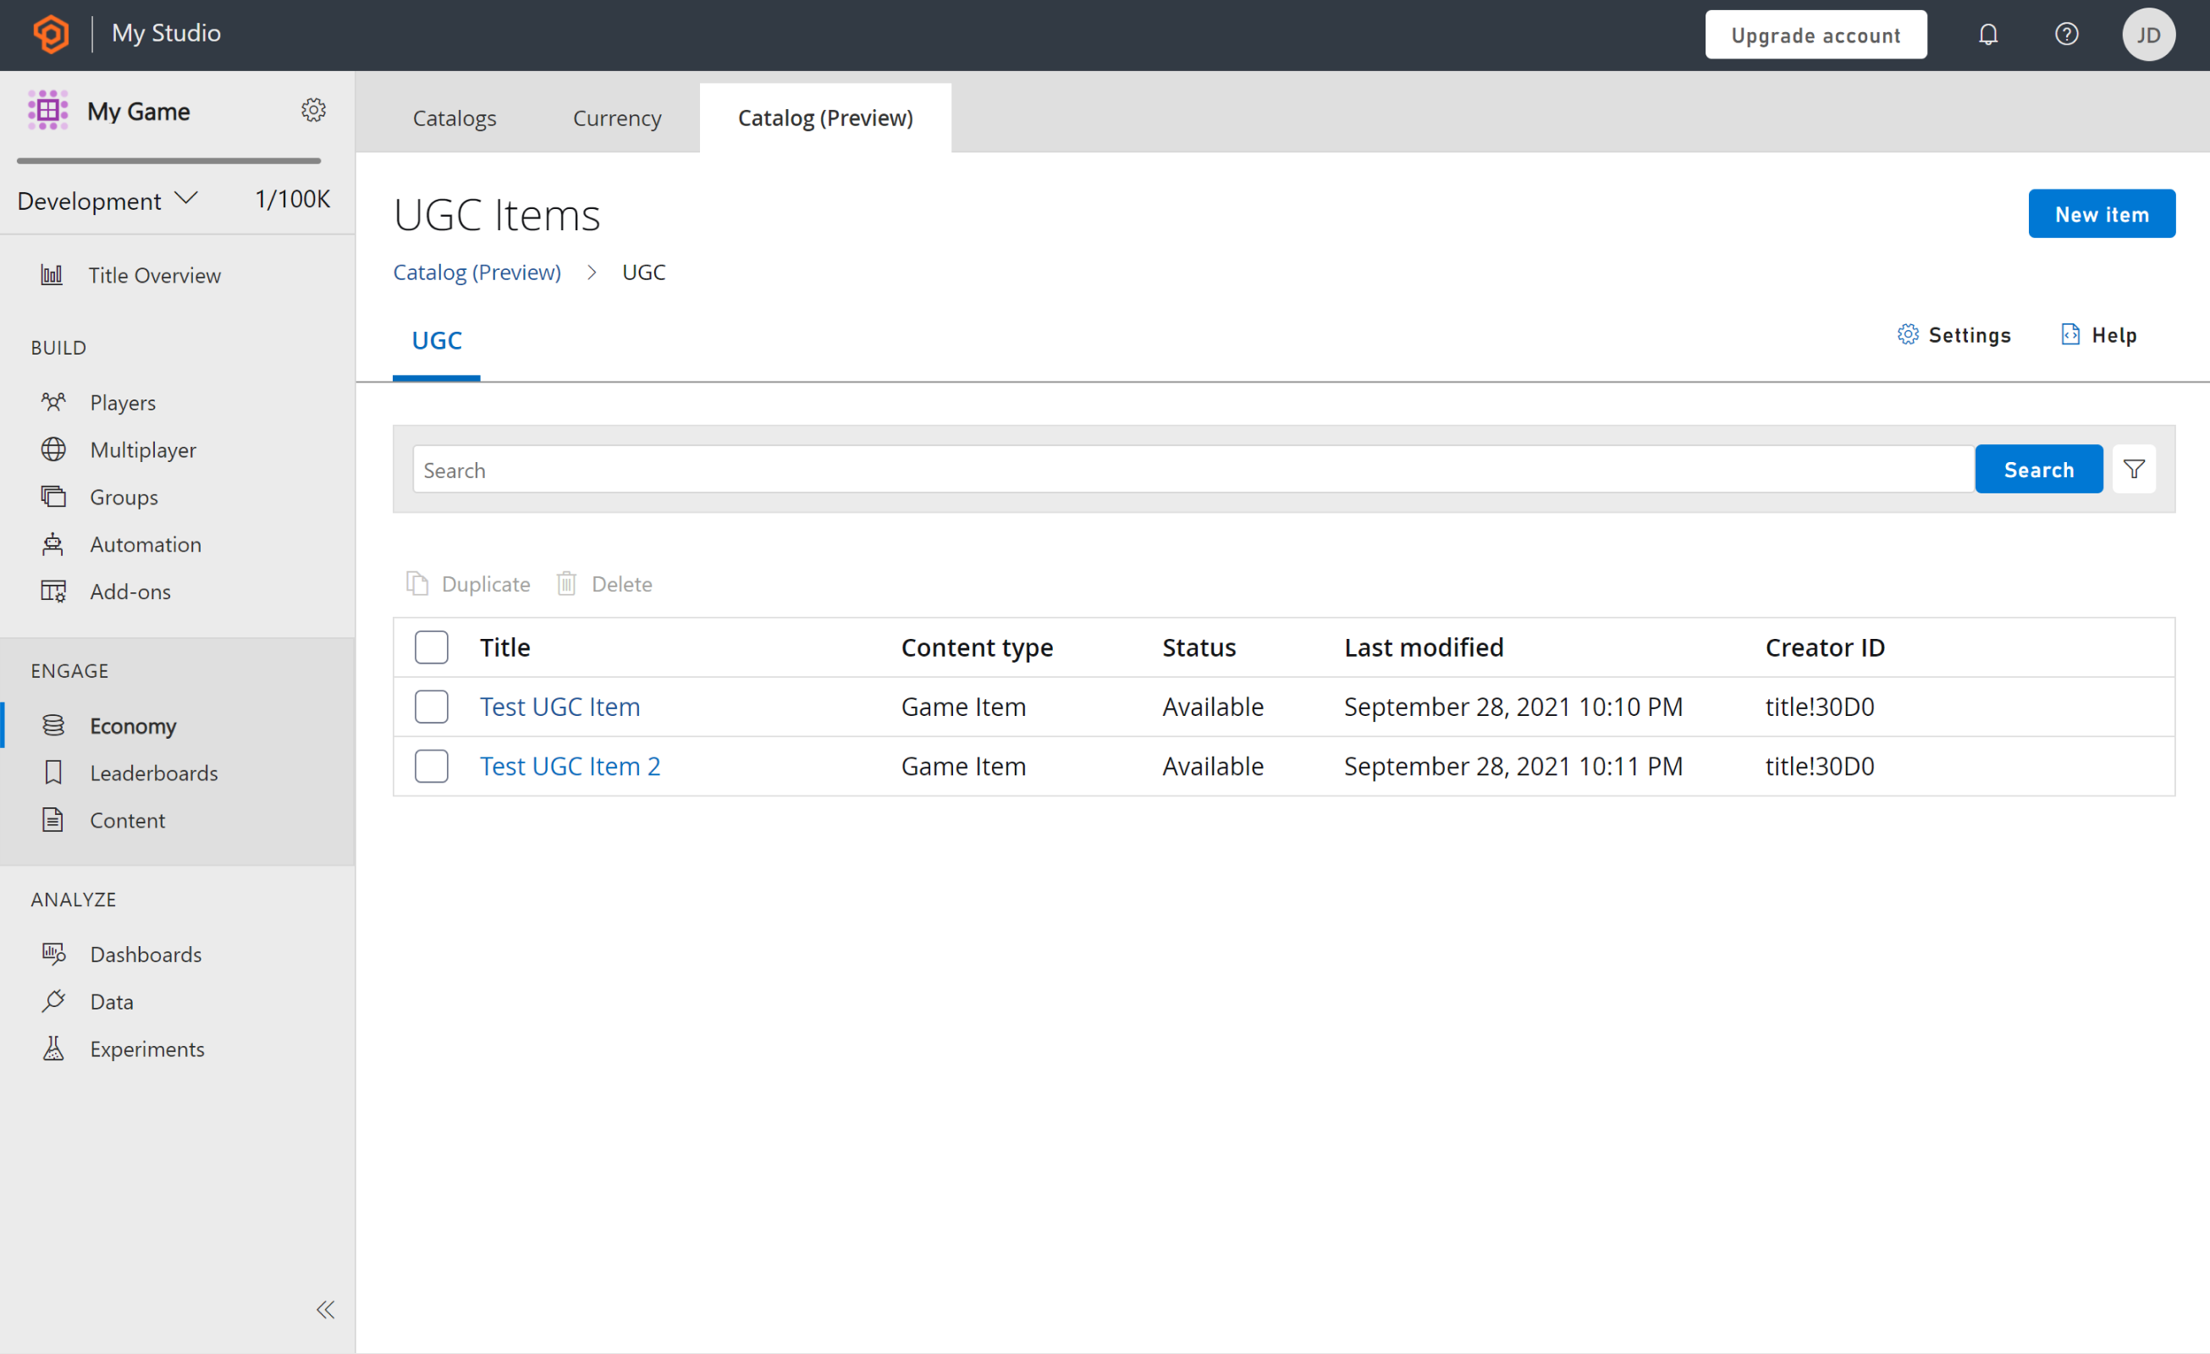Open the Catalog Preview breadcrumb link
This screenshot has width=2210, height=1354.
tap(477, 272)
